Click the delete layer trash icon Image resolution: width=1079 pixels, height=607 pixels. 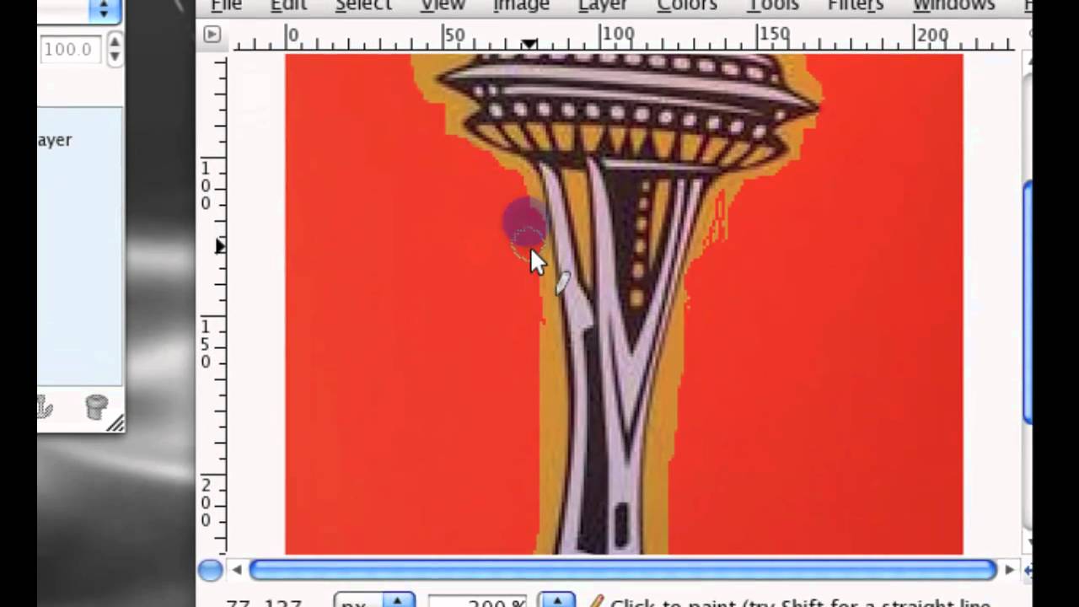[x=97, y=408]
